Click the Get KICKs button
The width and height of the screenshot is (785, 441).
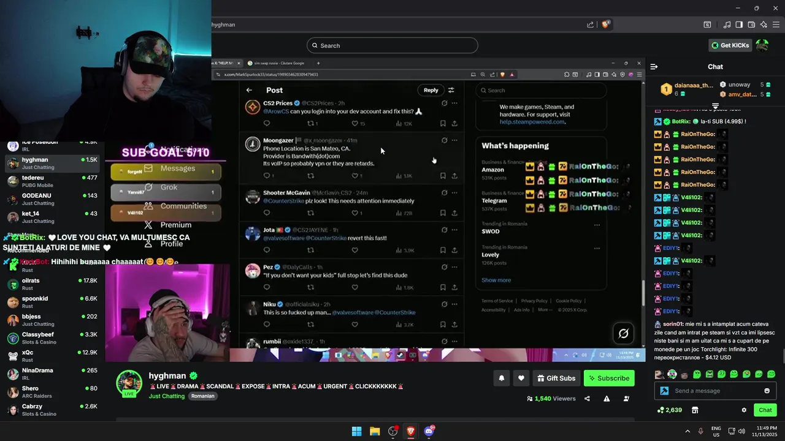coord(730,45)
